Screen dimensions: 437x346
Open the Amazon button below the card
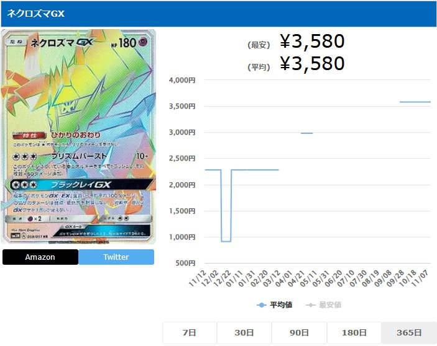pyautogui.click(x=40, y=257)
